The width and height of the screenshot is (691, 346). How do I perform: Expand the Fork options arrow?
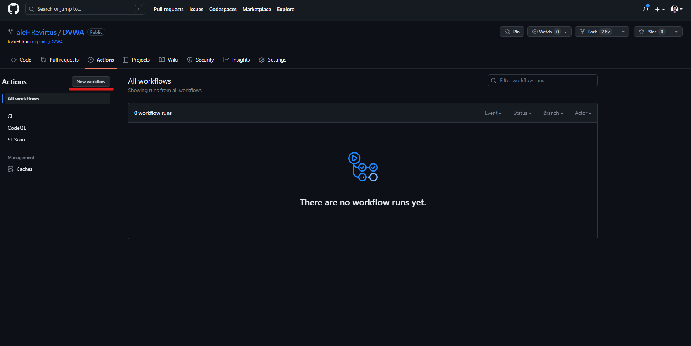click(623, 32)
